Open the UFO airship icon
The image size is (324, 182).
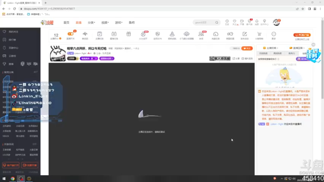[x=186, y=34]
